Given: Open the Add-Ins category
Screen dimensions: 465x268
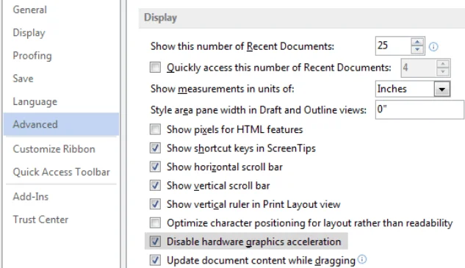Looking at the screenshot, I should (x=31, y=197).
